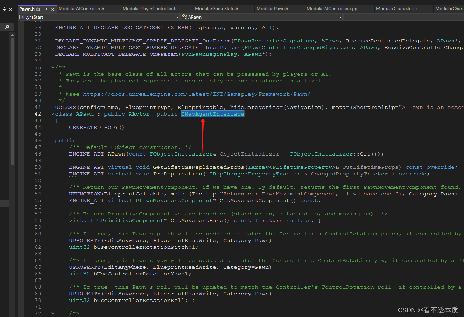Click the class keyword on line 42
The image size is (464, 317).
pyautogui.click(x=64, y=114)
